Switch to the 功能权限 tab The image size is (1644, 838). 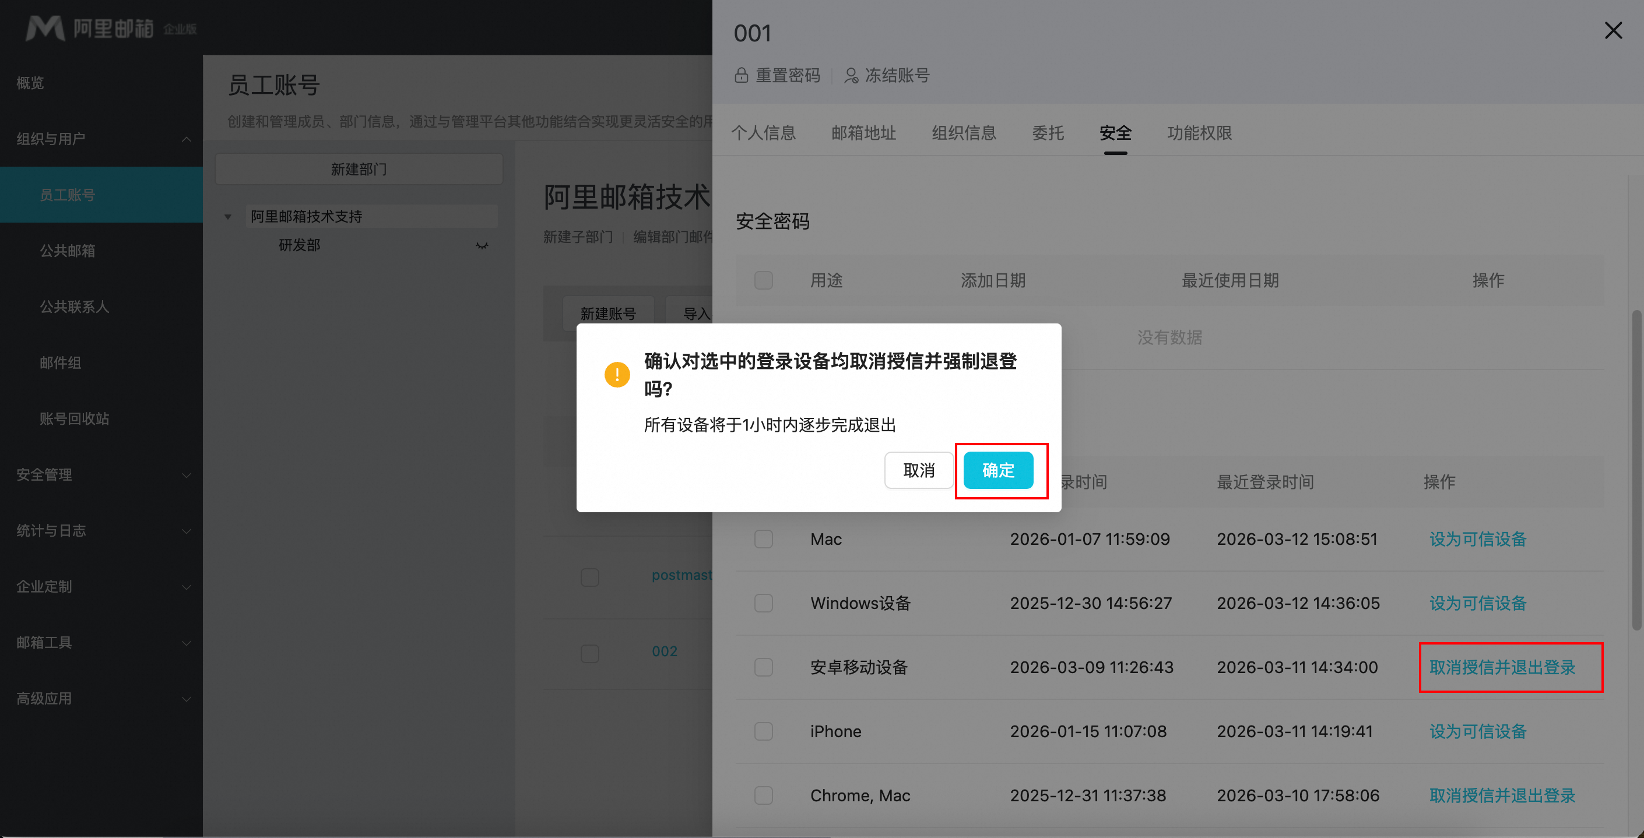coord(1199,133)
